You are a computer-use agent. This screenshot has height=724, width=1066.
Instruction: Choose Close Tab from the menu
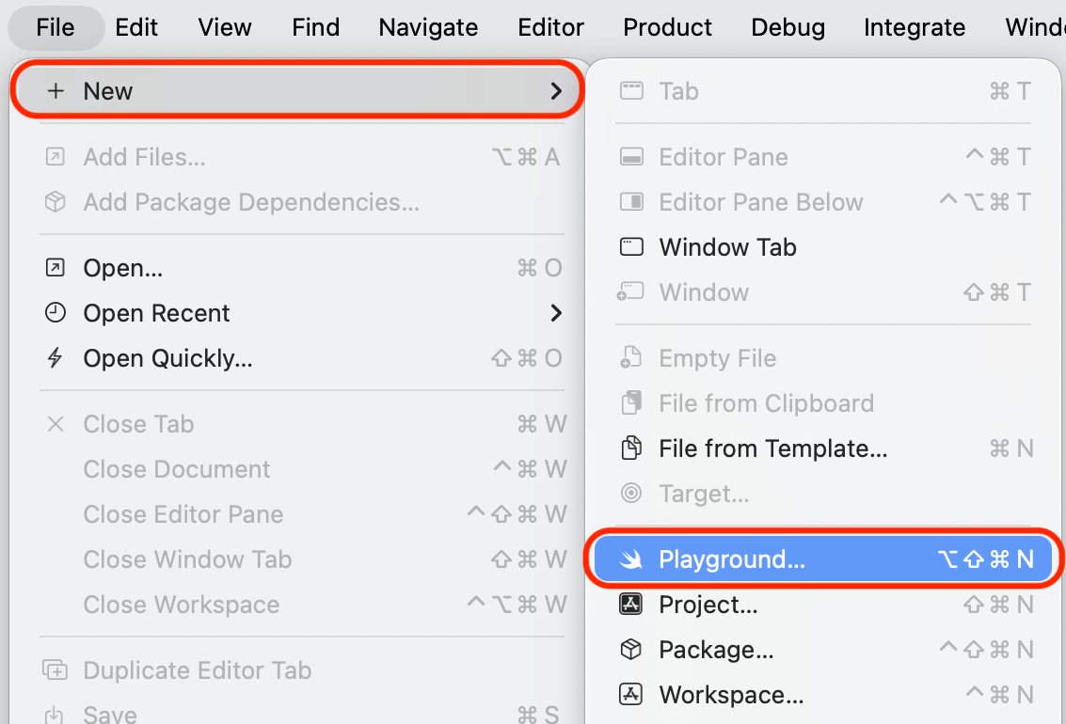(302, 424)
